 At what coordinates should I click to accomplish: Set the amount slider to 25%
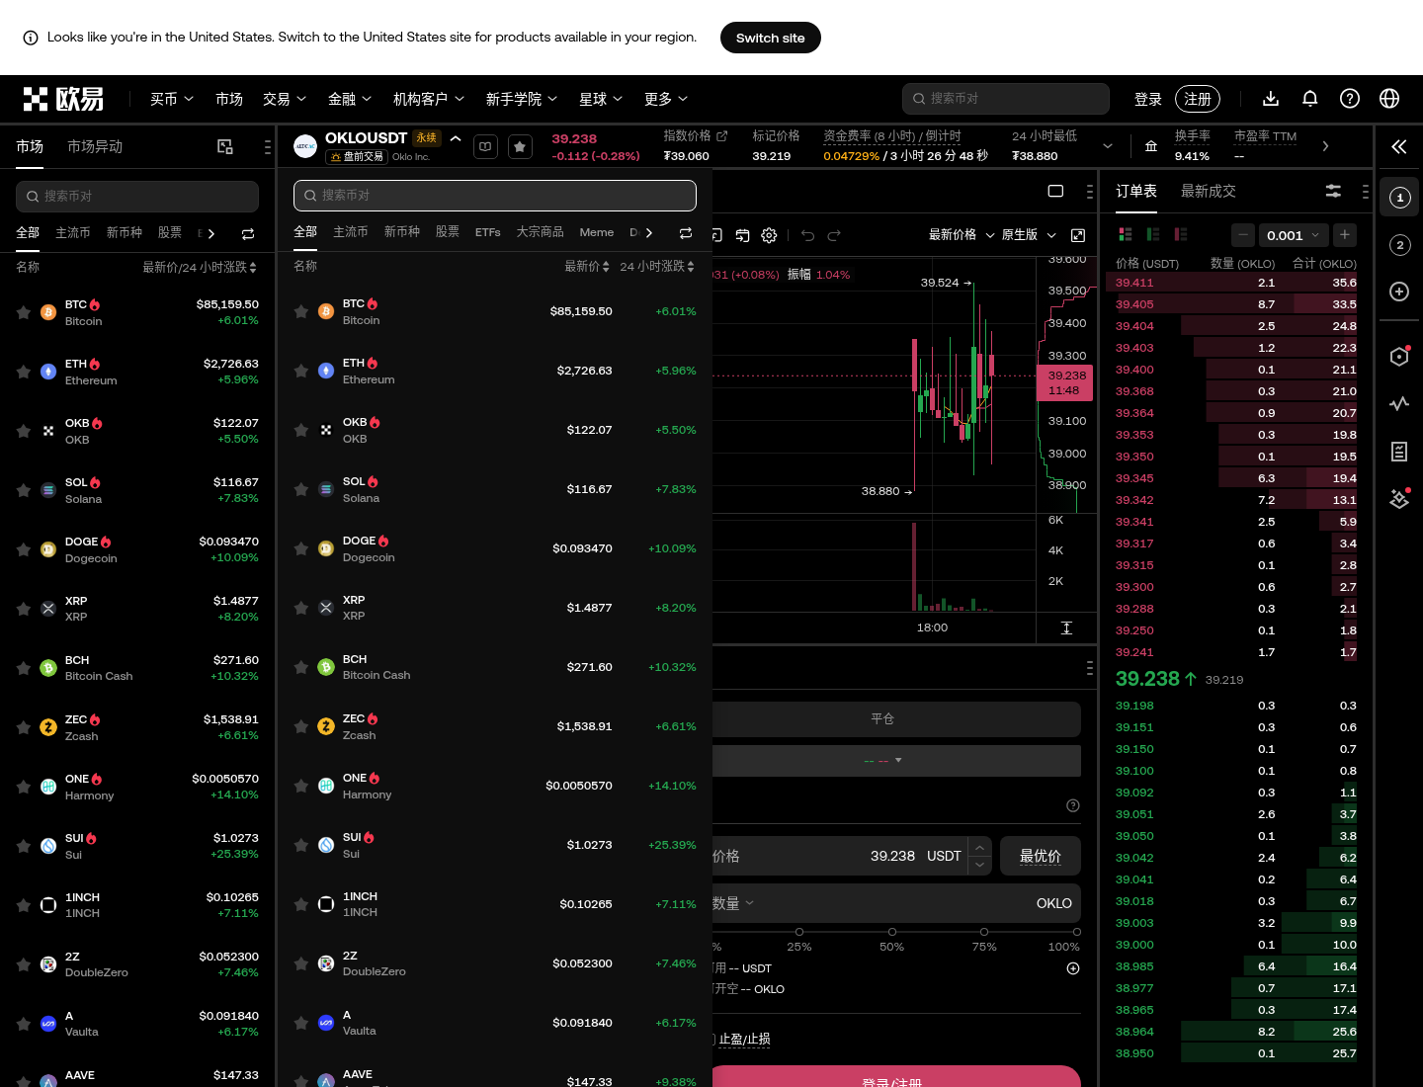click(799, 932)
